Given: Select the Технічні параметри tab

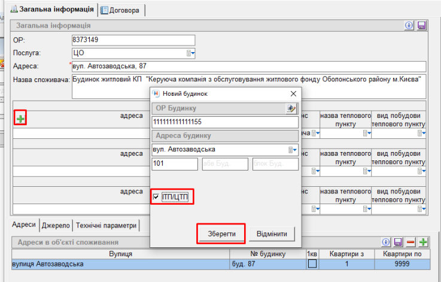Looking at the screenshot, I should coord(107,225).
